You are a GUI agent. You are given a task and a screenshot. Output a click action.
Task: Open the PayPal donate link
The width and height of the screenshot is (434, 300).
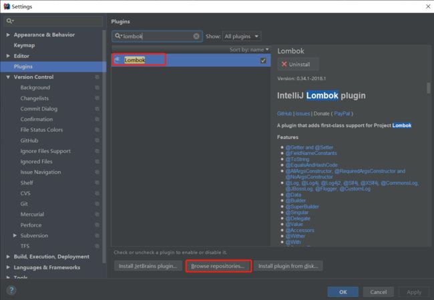pyautogui.click(x=342, y=114)
